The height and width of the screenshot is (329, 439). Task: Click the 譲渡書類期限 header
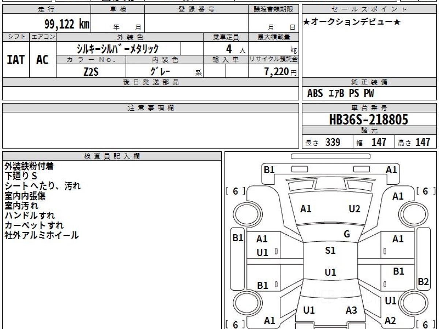coord(274,10)
